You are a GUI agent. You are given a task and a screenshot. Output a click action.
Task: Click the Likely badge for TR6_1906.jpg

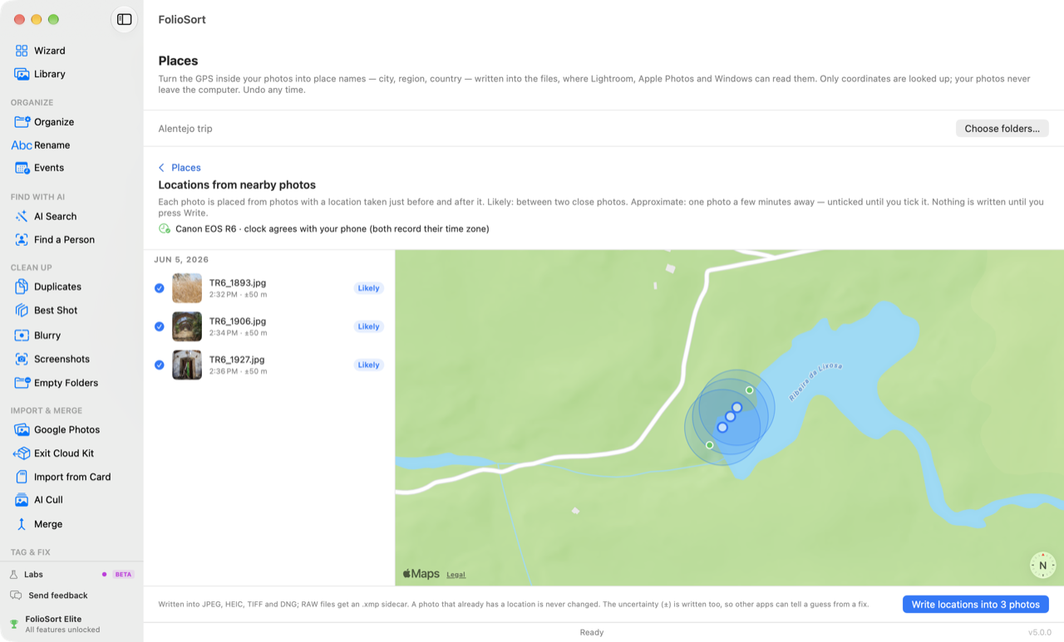pos(368,326)
